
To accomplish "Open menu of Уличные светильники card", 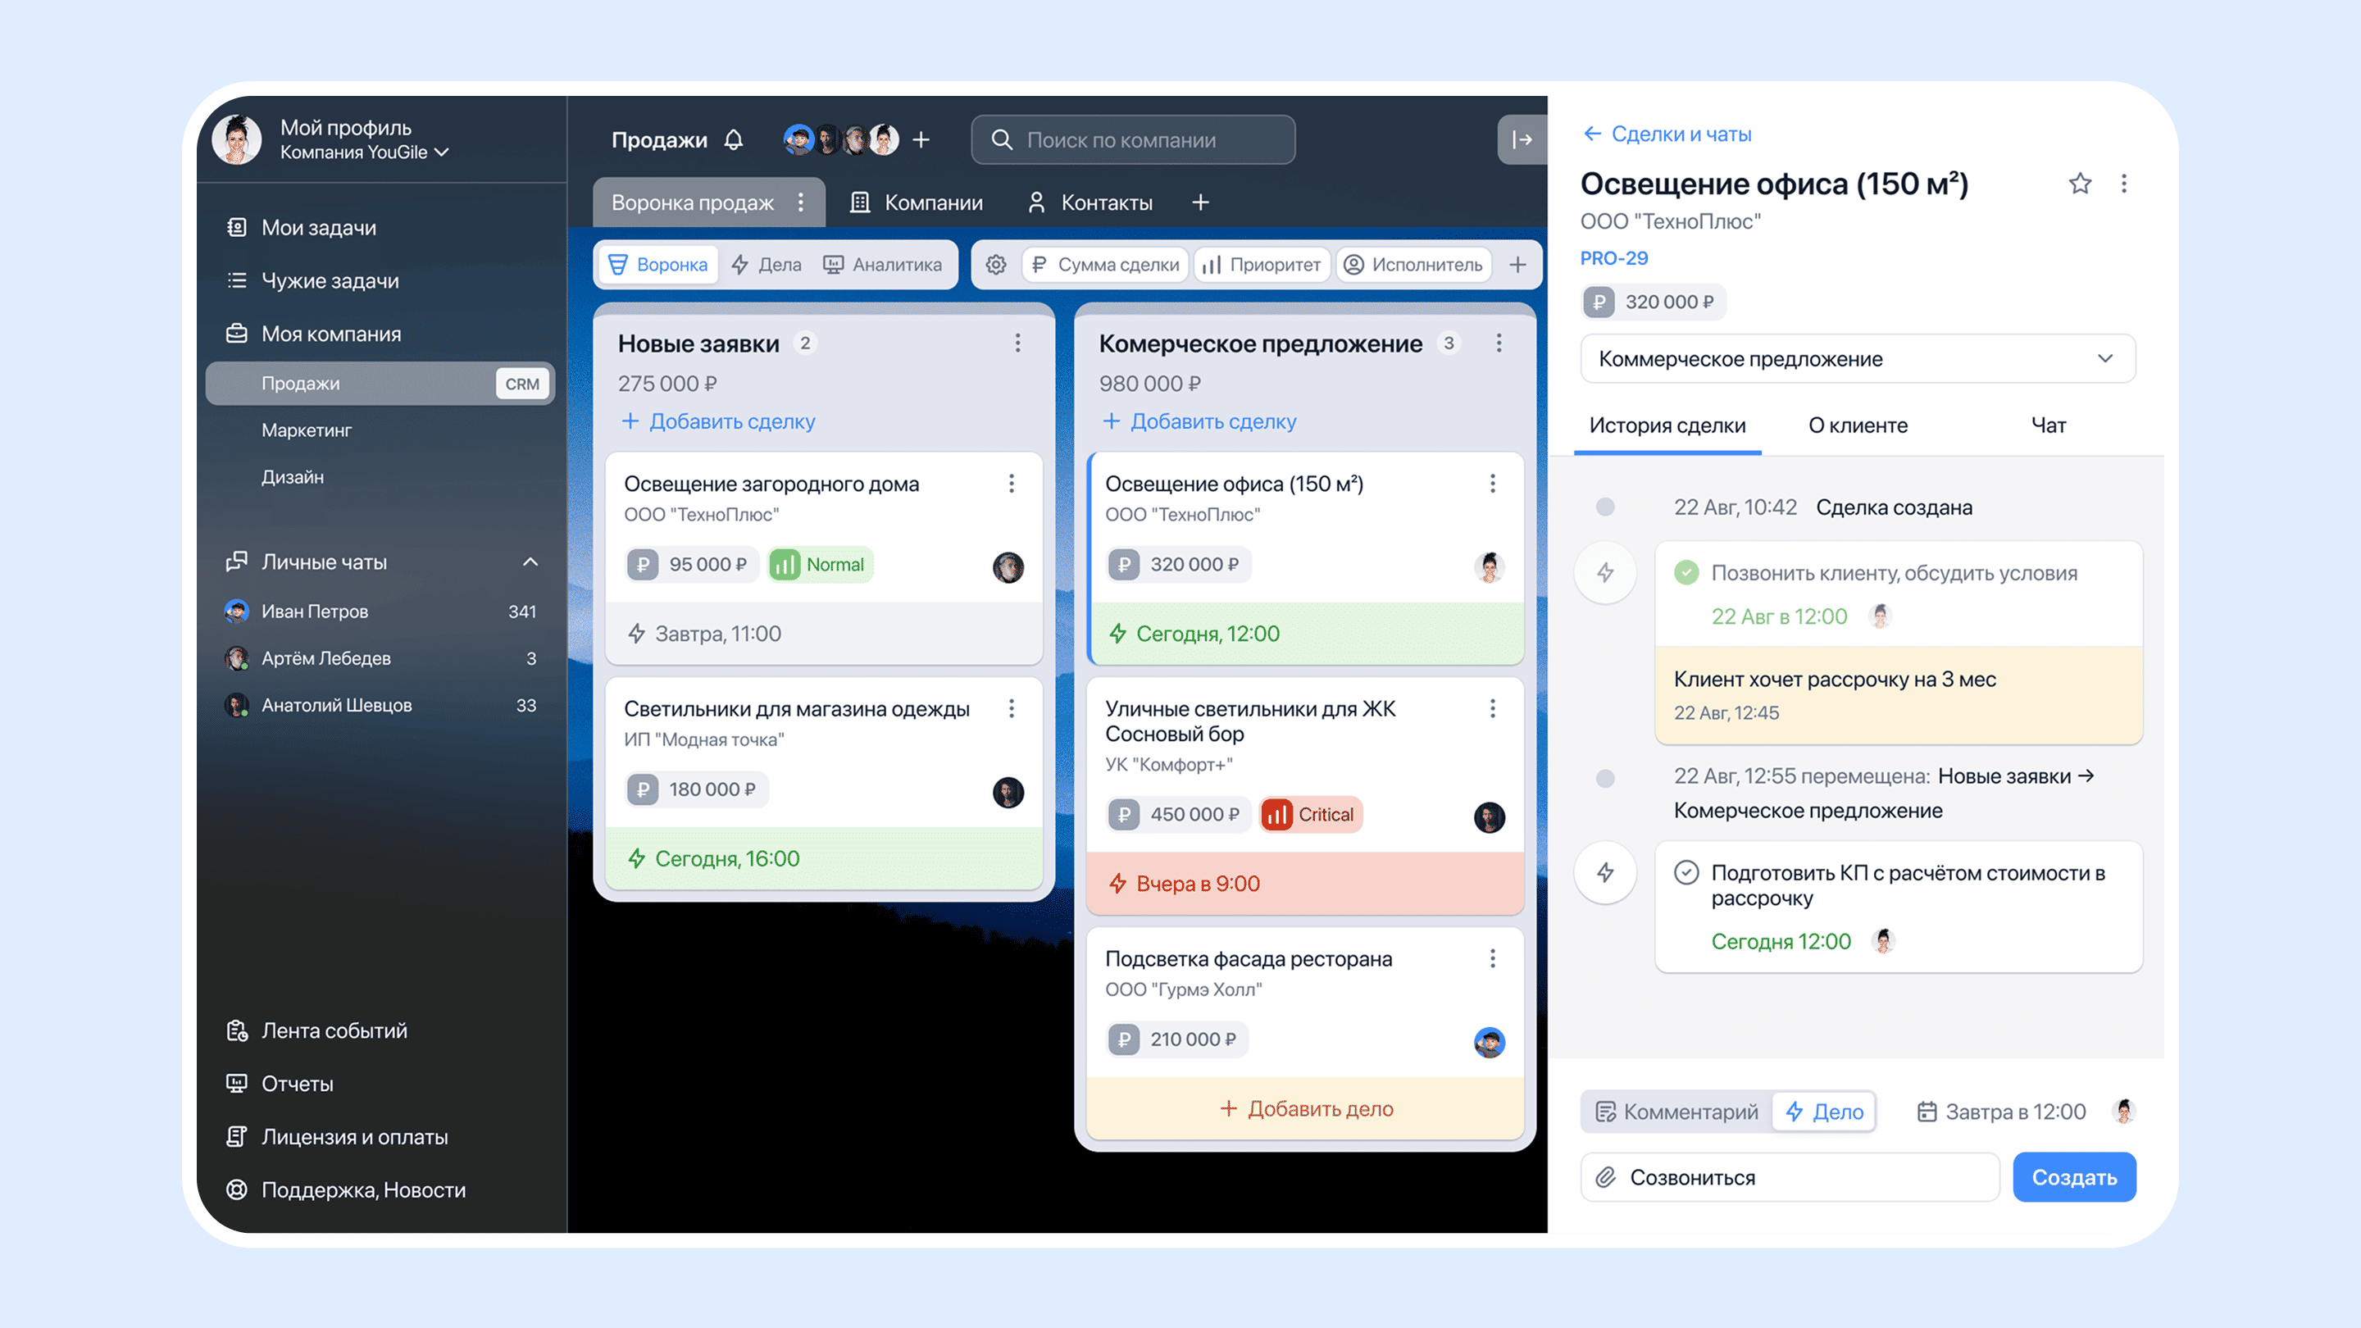I will [1492, 708].
